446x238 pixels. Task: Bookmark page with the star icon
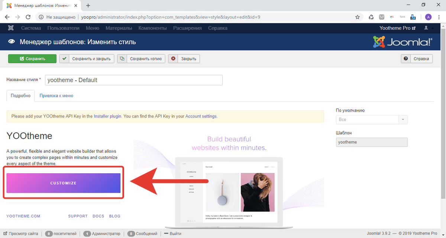coord(358,17)
